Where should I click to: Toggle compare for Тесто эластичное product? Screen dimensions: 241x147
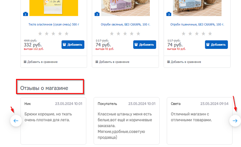(40, 62)
